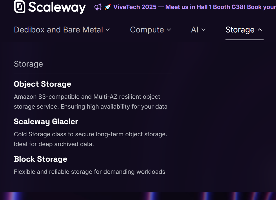Go to Block Storage product page
276x200 pixels.
[40, 159]
